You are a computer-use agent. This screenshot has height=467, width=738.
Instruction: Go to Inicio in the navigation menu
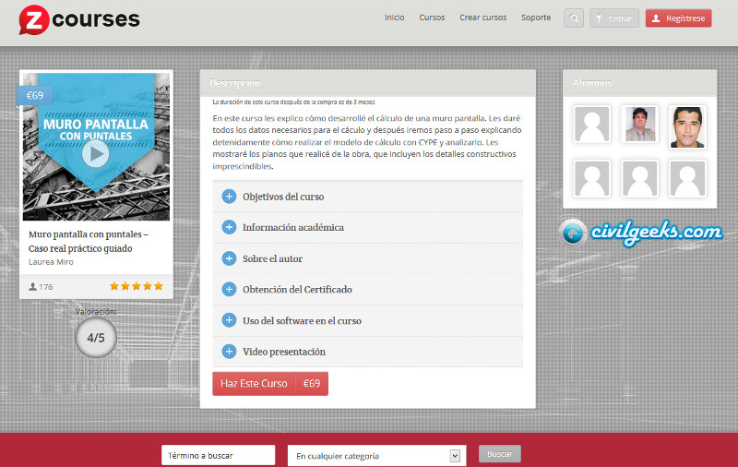tap(394, 18)
